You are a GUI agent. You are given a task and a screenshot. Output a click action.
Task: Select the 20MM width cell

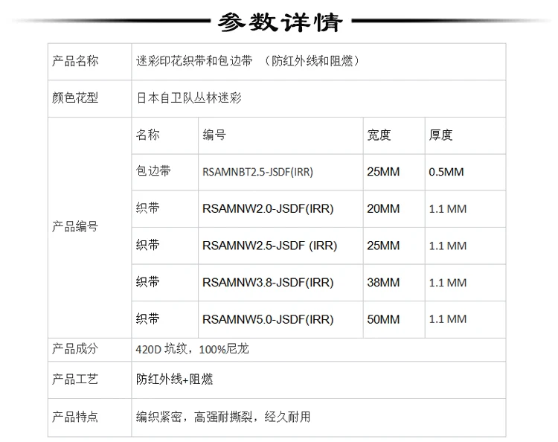click(x=383, y=209)
